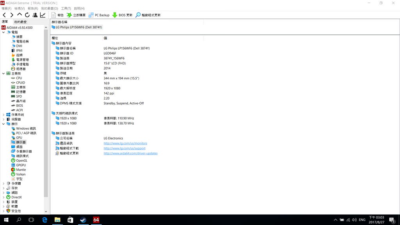The image size is (400, 225).
Task: Select LG Philips LP156WF6 monitor entry in top list
Action: click(77, 27)
